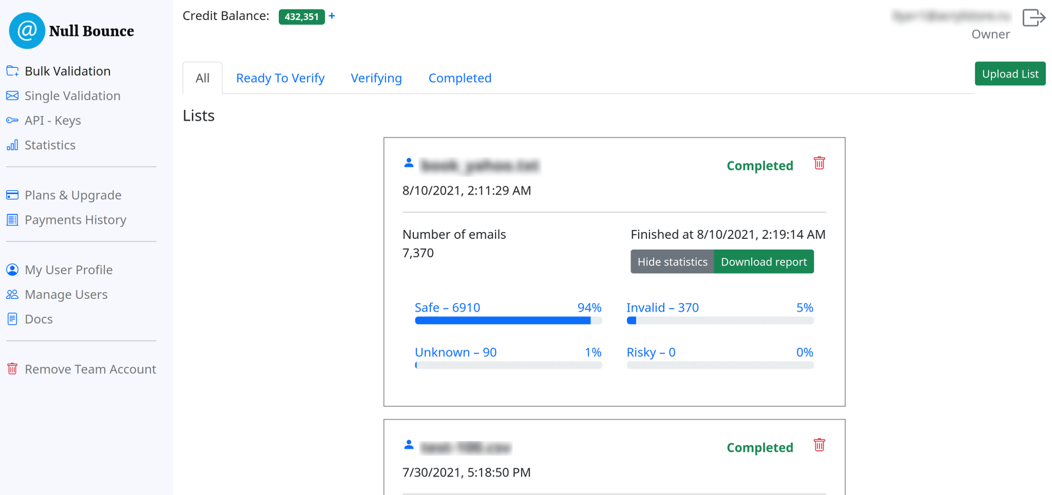Click the blurred account email next to logout
The image size is (1052, 495).
tap(951, 16)
